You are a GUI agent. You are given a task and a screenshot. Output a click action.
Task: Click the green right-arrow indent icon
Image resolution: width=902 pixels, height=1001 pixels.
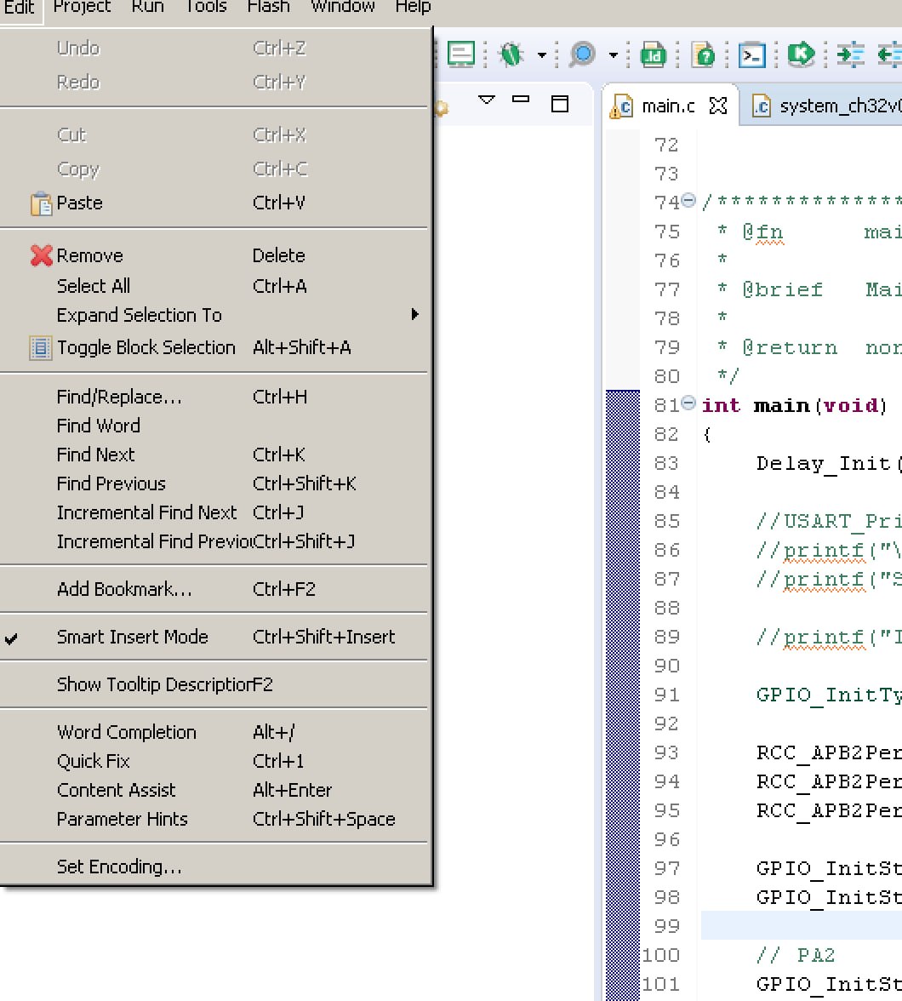click(x=850, y=54)
